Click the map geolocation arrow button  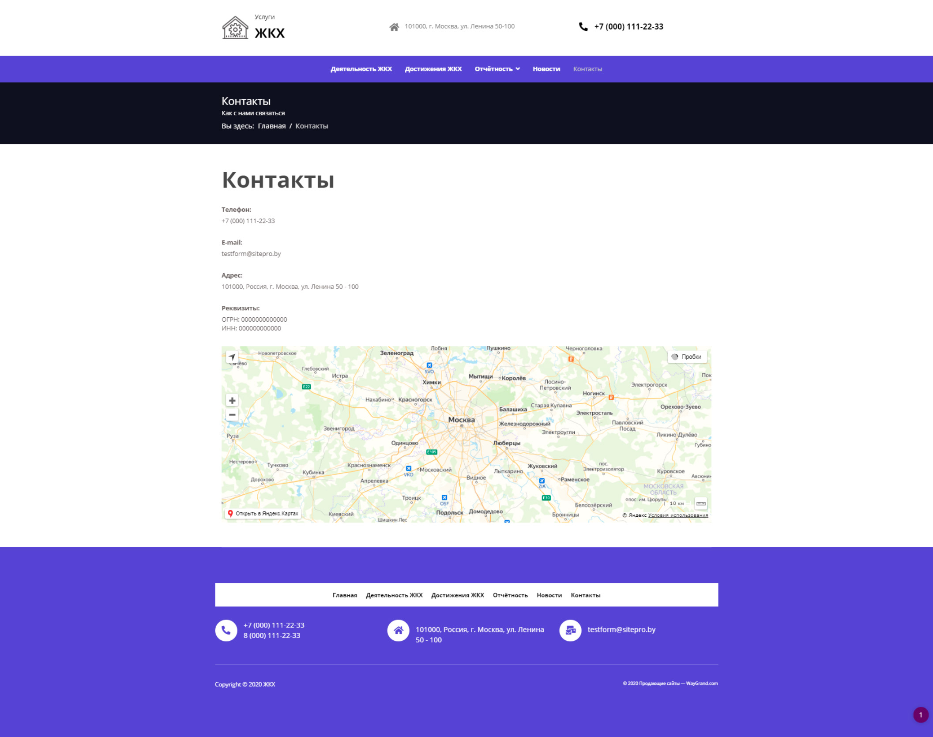pos(232,357)
